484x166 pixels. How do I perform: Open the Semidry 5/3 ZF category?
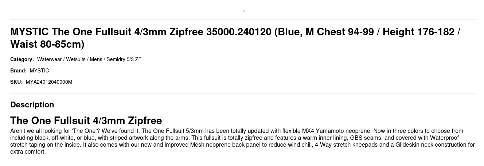tap(124, 59)
